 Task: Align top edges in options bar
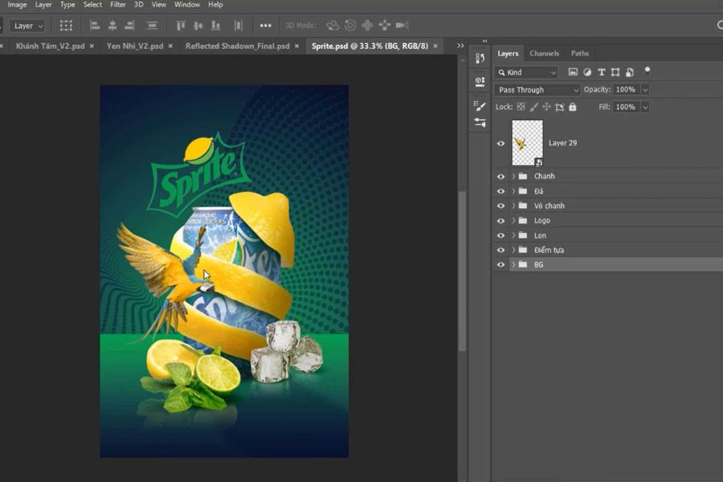coord(181,26)
